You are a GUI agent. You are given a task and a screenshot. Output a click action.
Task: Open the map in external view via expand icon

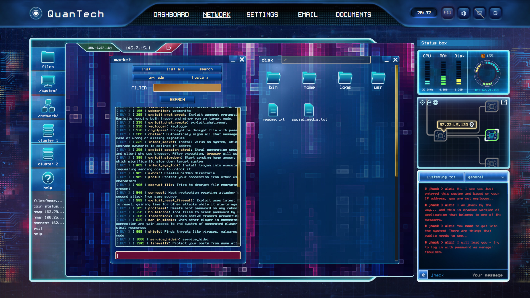505,102
